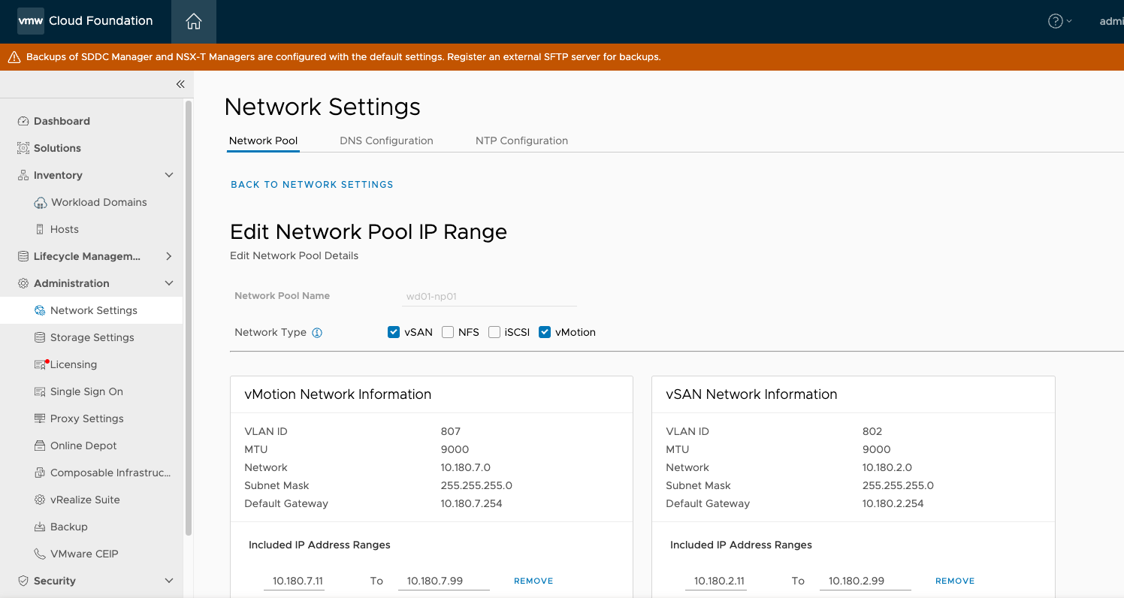
Task: Open Online Depot in sidebar
Action: (83, 445)
